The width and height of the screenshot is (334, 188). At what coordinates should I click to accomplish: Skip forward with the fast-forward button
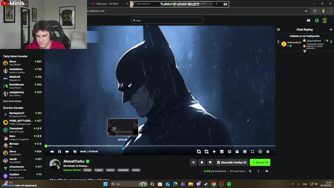tap(67, 152)
